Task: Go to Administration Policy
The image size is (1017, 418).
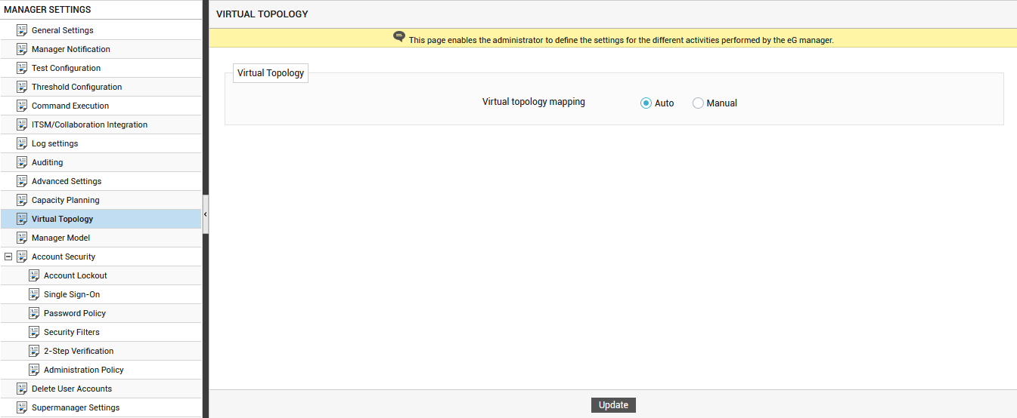Action: (84, 370)
